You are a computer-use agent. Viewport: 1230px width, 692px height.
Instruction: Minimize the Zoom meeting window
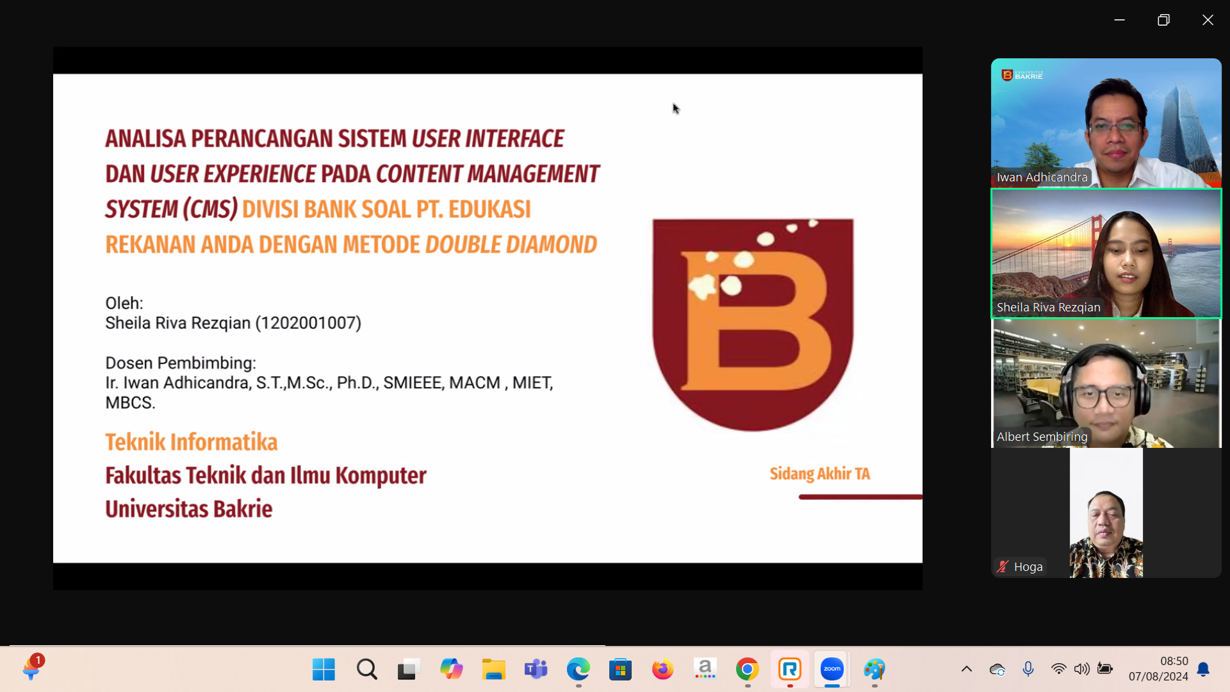coord(1119,20)
